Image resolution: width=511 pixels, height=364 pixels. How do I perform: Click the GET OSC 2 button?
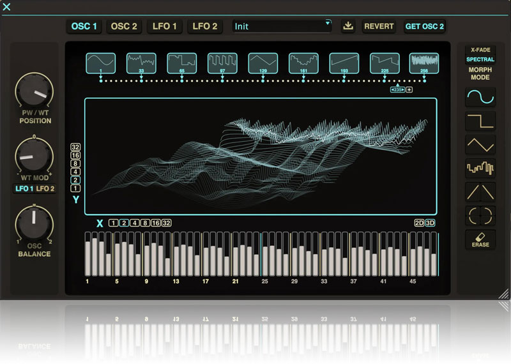tap(424, 26)
